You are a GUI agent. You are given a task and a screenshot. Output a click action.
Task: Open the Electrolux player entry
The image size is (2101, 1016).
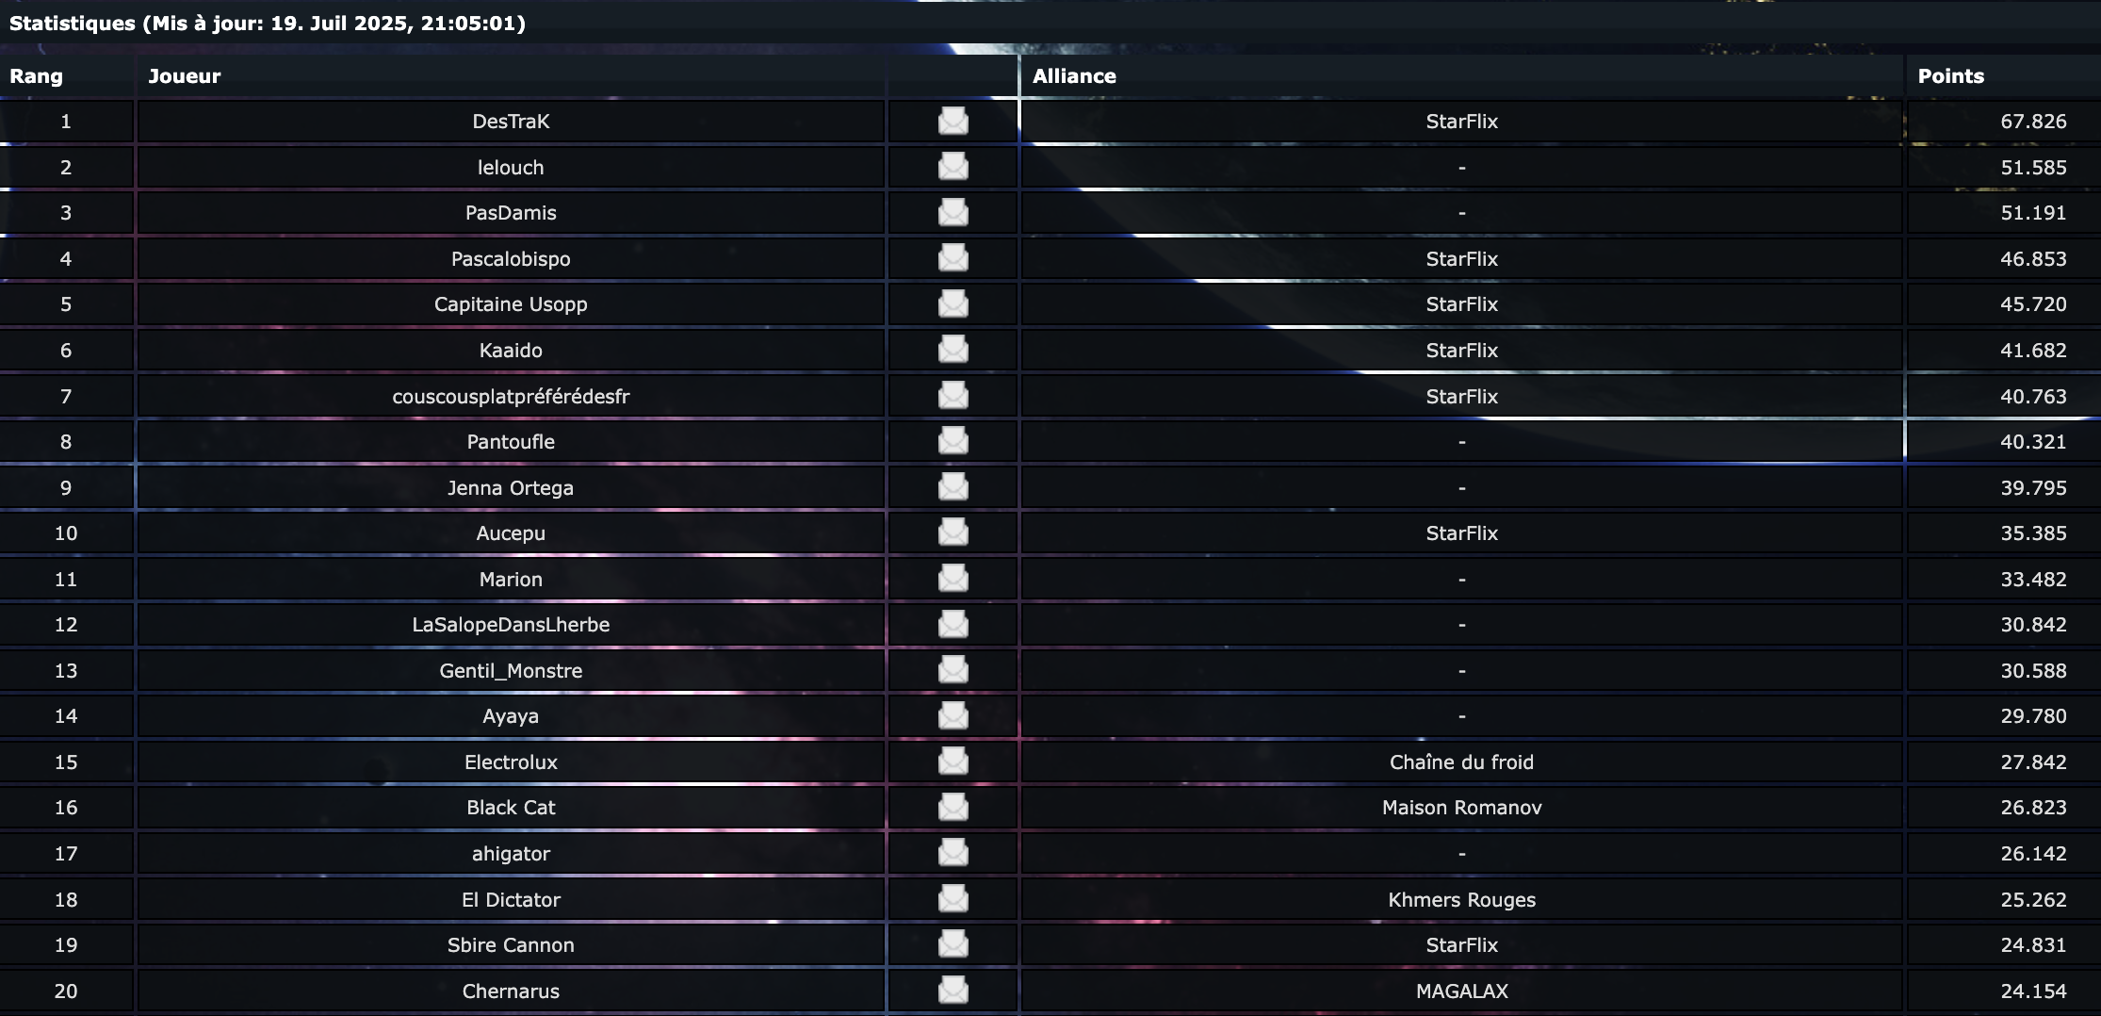[x=511, y=762]
